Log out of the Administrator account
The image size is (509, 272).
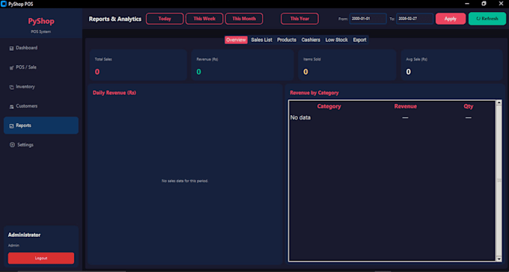(41, 258)
